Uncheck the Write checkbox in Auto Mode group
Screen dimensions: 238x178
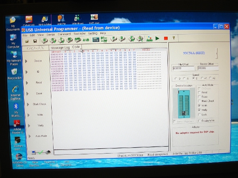199,105
